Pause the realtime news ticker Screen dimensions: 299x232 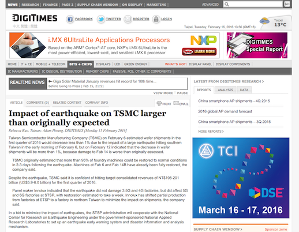click(x=182, y=93)
